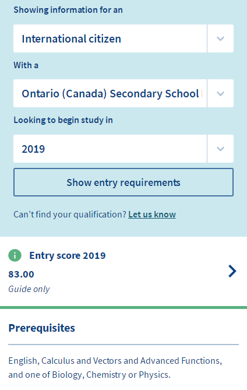Image resolution: width=247 pixels, height=390 pixels.
Task: Click the 83.00 score value
Action: (x=21, y=275)
